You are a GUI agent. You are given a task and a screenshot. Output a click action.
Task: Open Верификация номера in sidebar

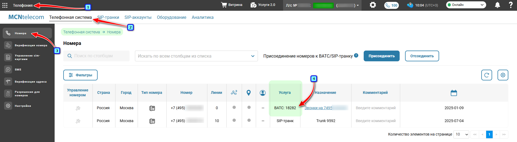click(27, 45)
